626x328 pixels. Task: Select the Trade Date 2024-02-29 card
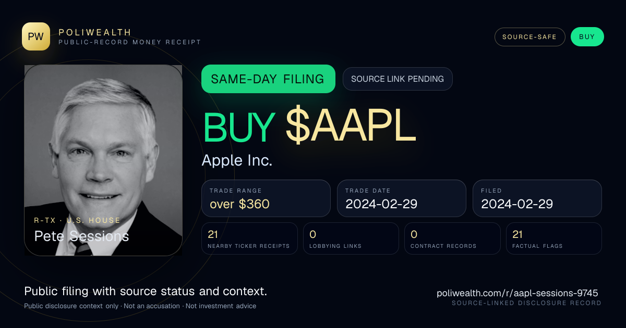click(x=402, y=198)
